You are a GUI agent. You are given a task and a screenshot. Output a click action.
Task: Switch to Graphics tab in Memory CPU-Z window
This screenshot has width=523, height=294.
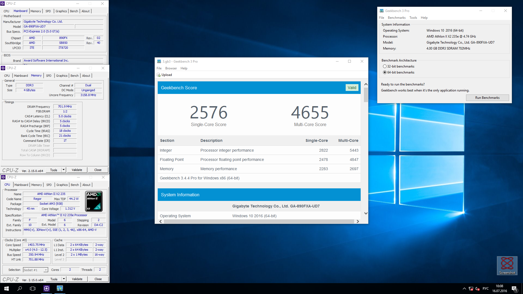tap(62, 76)
